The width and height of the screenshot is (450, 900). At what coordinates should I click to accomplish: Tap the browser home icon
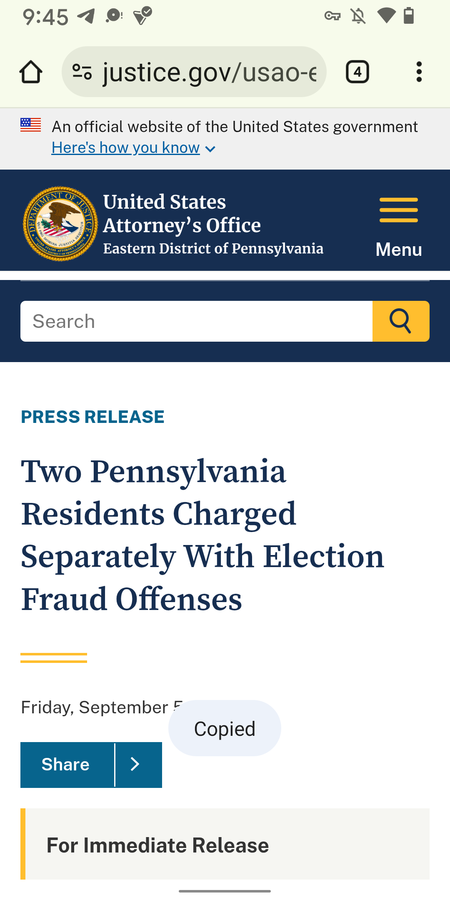31,72
